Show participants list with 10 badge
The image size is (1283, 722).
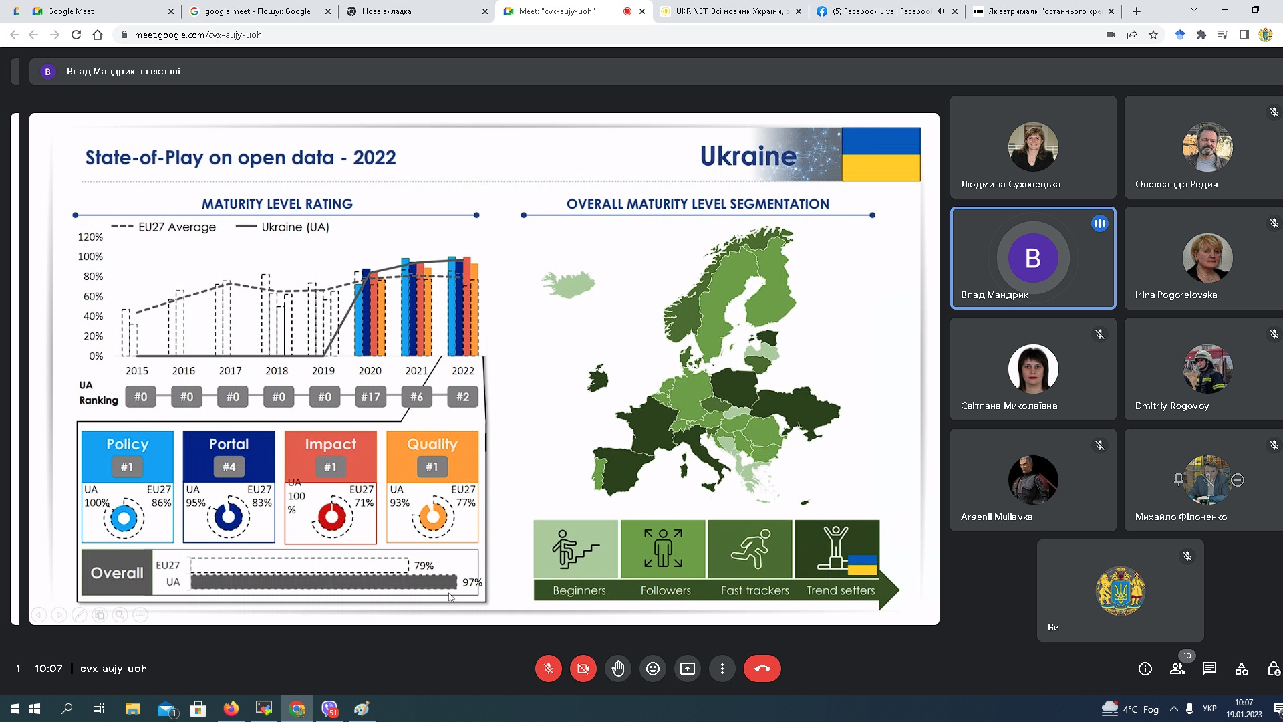pyautogui.click(x=1177, y=669)
